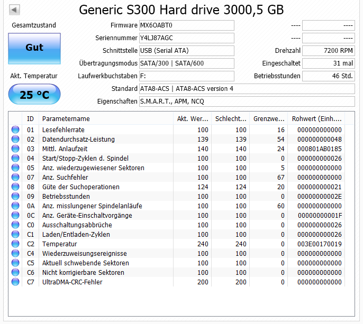
Task: Click status orb for C4 Wiederzuweisungsereignisse
Action: pyautogui.click(x=15, y=253)
